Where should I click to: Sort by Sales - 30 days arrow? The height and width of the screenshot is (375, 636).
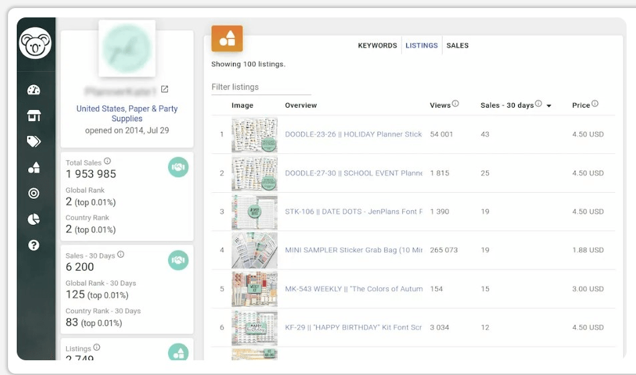click(x=550, y=106)
